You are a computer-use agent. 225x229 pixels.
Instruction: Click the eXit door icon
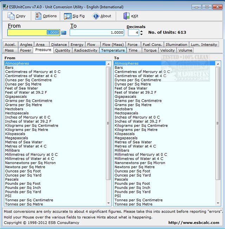click(x=126, y=16)
